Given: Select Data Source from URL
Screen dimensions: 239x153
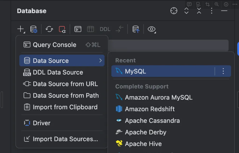Looking at the screenshot, I should click(65, 84).
